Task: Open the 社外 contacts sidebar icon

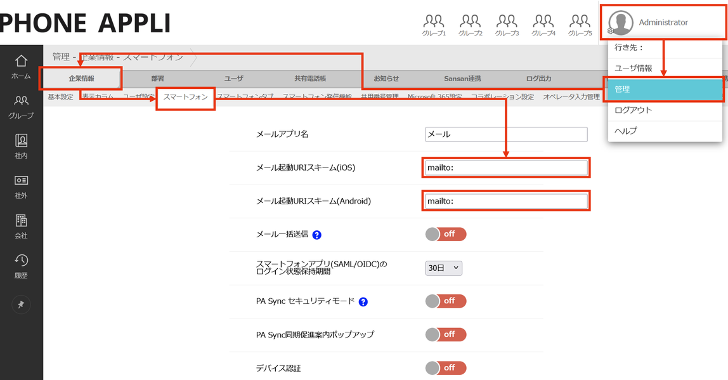Action: tap(21, 187)
